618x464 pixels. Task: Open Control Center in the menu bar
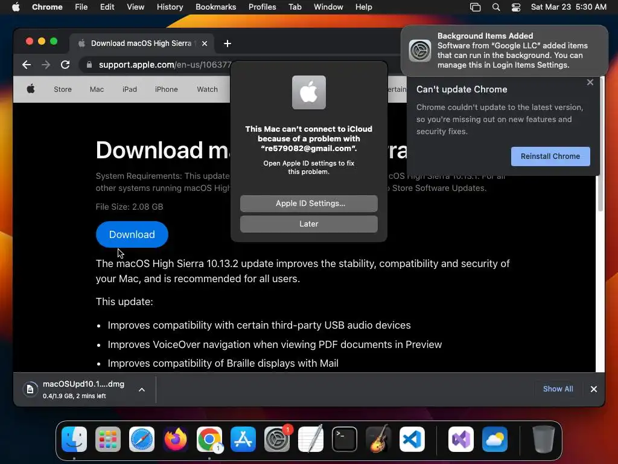(x=516, y=7)
